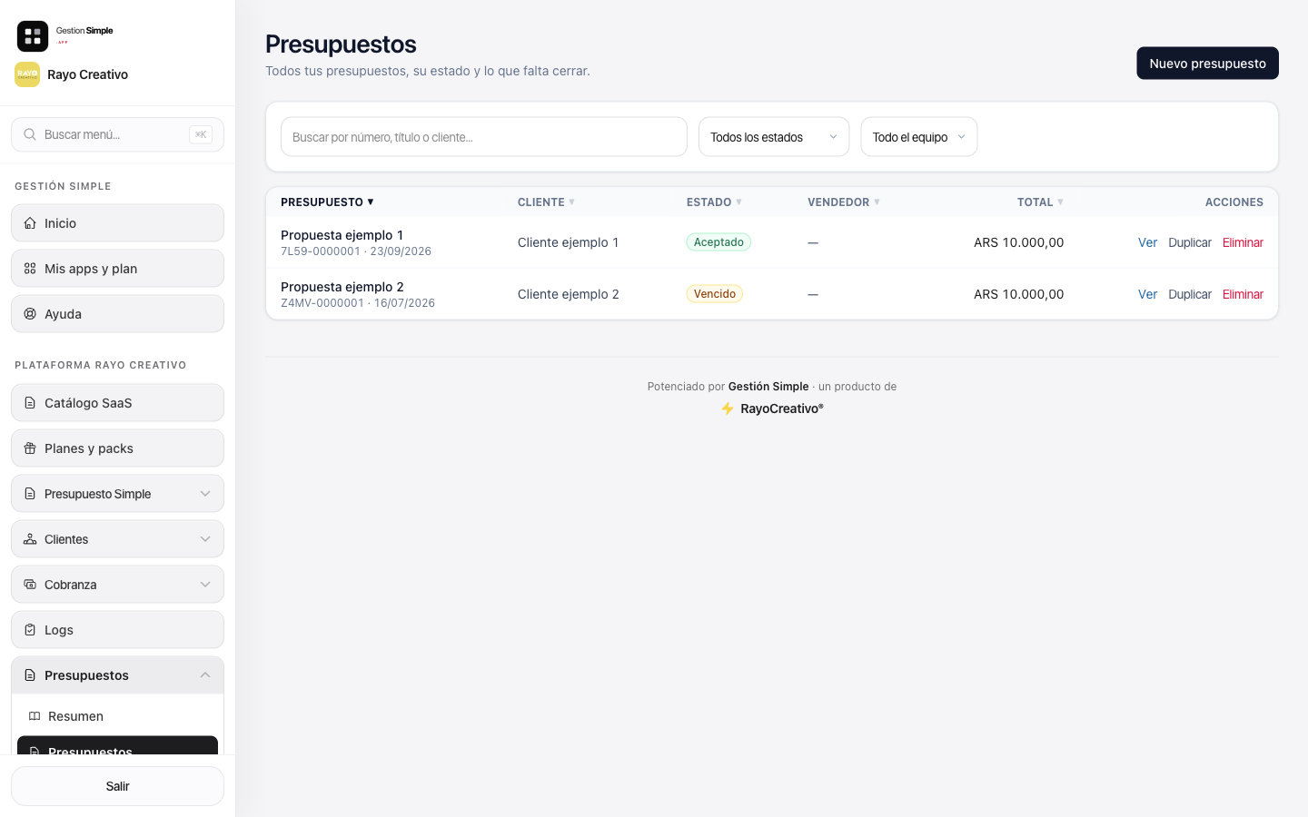Sort the table by Estado column
Viewport: 1308px width, 817px height.
point(714,202)
